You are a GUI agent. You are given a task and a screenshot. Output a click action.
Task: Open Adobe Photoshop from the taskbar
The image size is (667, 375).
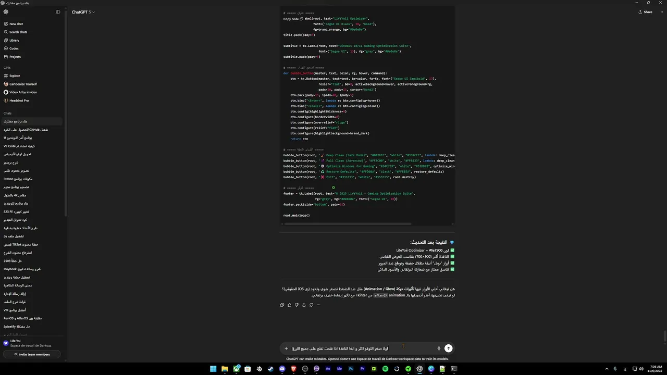[x=351, y=369]
